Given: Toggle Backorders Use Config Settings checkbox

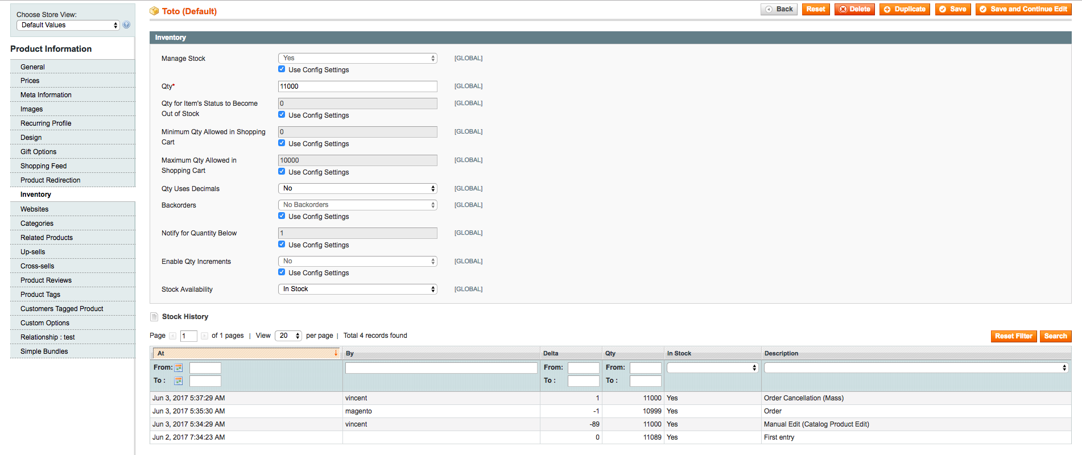Looking at the screenshot, I should pos(282,216).
